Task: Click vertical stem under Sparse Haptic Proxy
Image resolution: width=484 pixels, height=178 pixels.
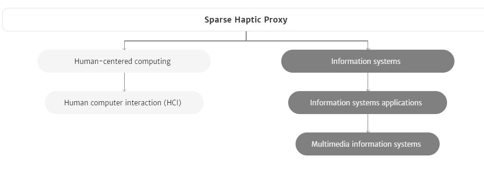Action: tap(246, 36)
